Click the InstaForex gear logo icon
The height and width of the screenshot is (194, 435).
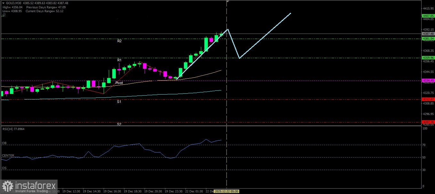coord(7,186)
